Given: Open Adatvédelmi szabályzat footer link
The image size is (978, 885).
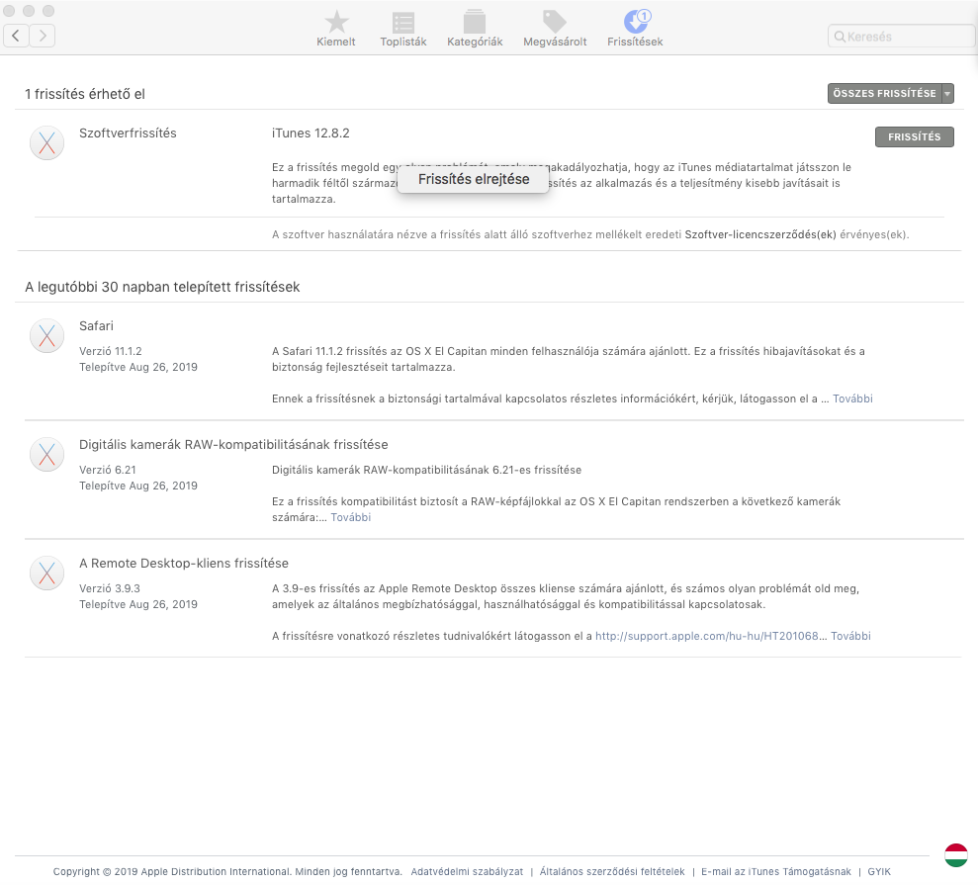Looking at the screenshot, I should 467,871.
